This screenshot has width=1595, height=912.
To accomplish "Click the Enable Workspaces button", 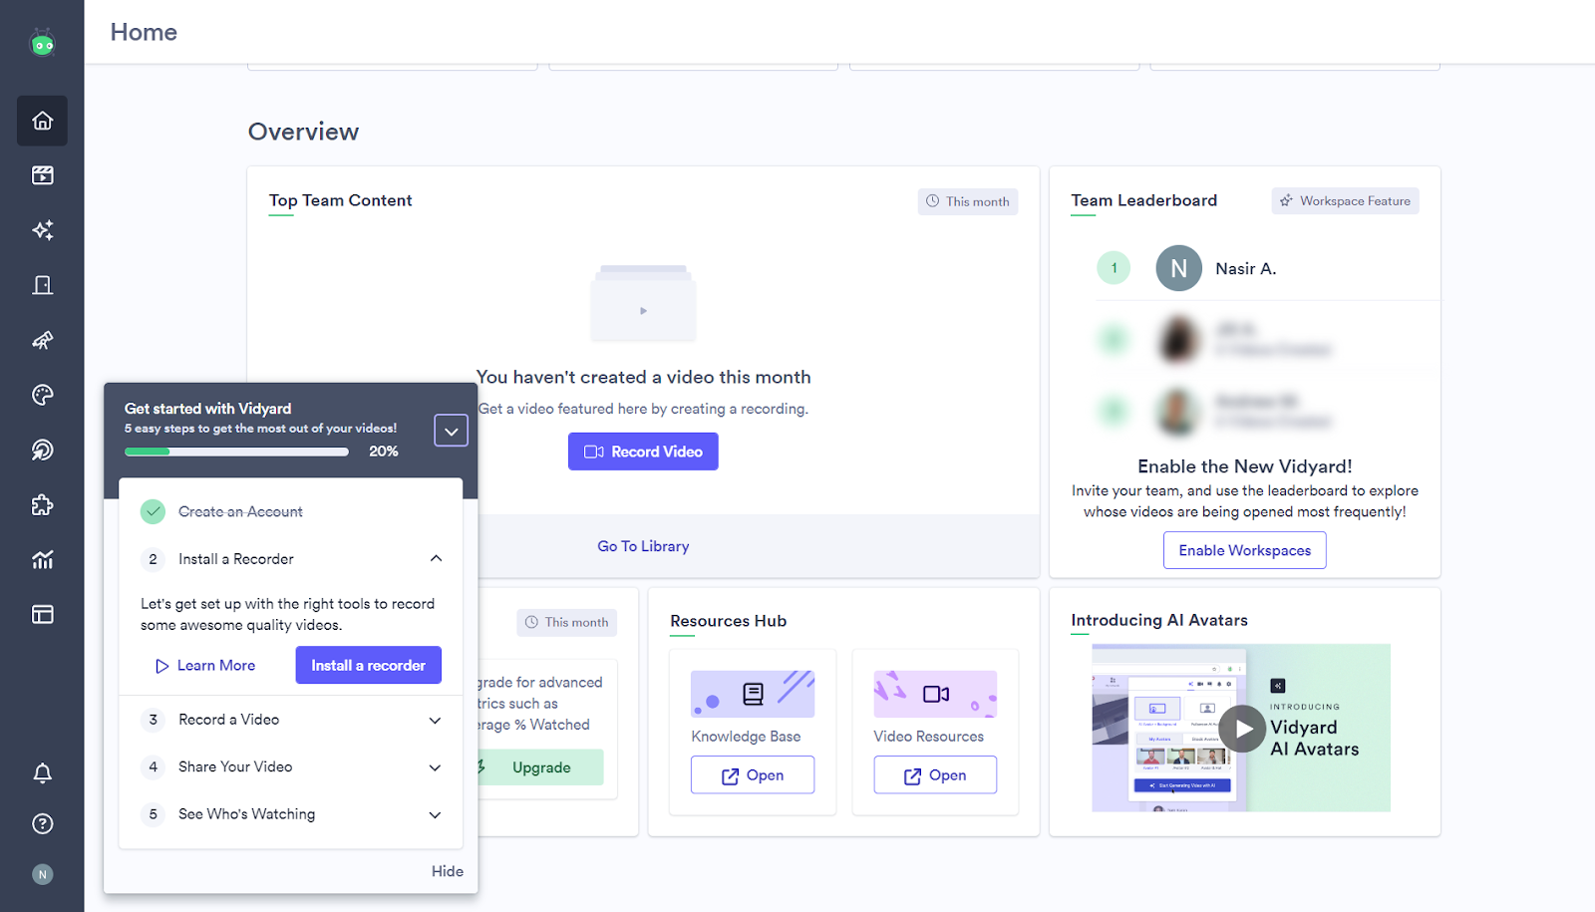I will [x=1244, y=550].
